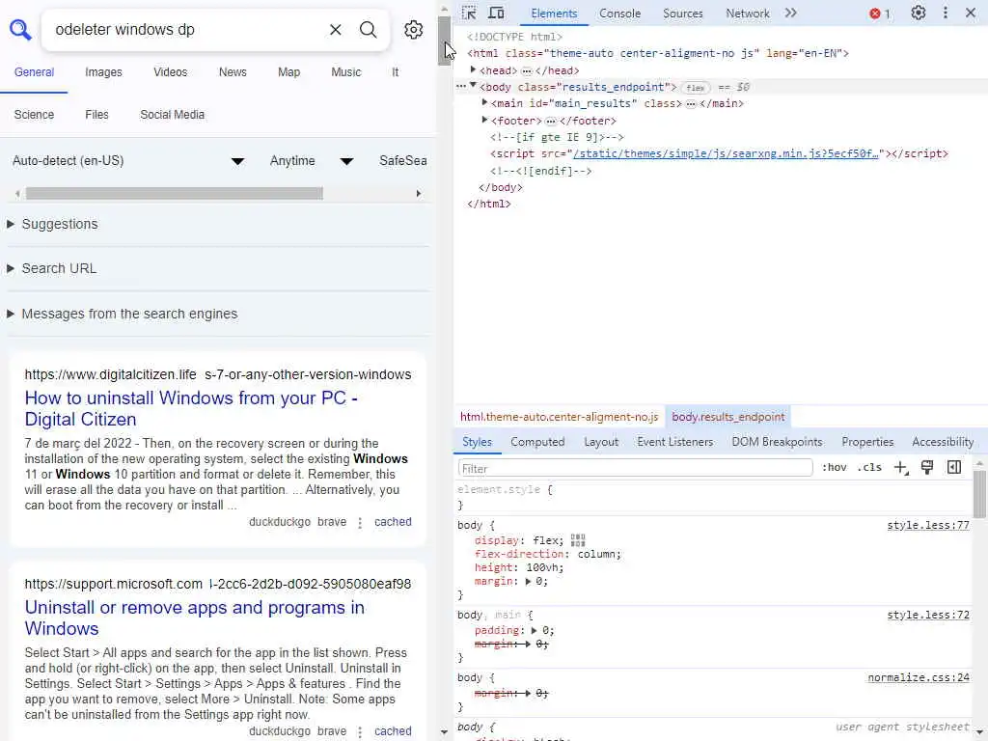
Task: Activate DevTools inspect element picker icon
Action: 469,13
